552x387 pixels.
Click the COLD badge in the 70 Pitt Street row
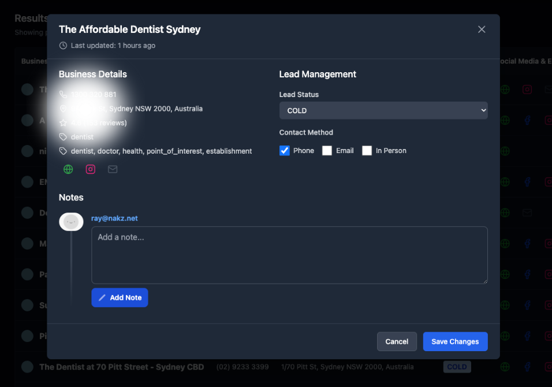click(x=457, y=367)
